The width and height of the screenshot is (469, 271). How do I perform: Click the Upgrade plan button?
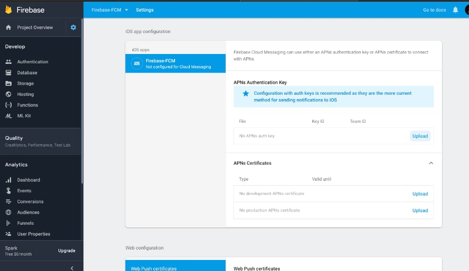pos(67,251)
